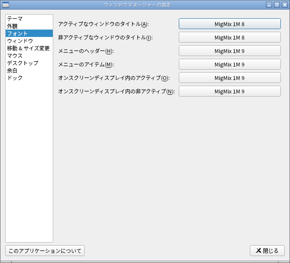Click the window title ウィンドウマネージャーの設定
This screenshot has height=263, width=290.
[x=137, y=5]
